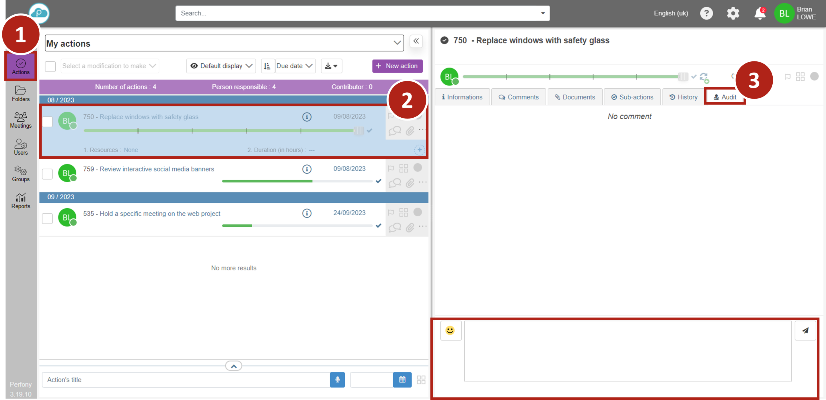Viewport: 826px width, 400px height.
Task: Check the select-all actions checkbox
Action: point(50,66)
